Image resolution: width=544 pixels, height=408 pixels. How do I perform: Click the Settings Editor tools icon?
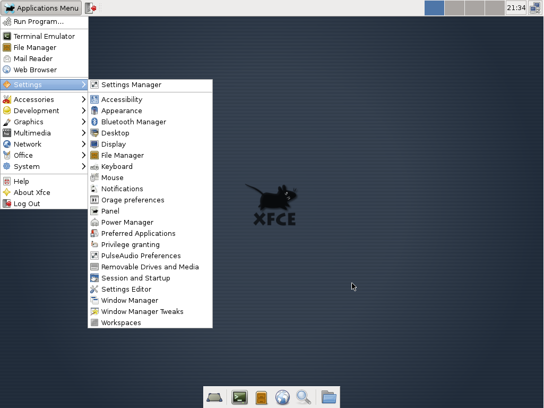click(x=94, y=289)
